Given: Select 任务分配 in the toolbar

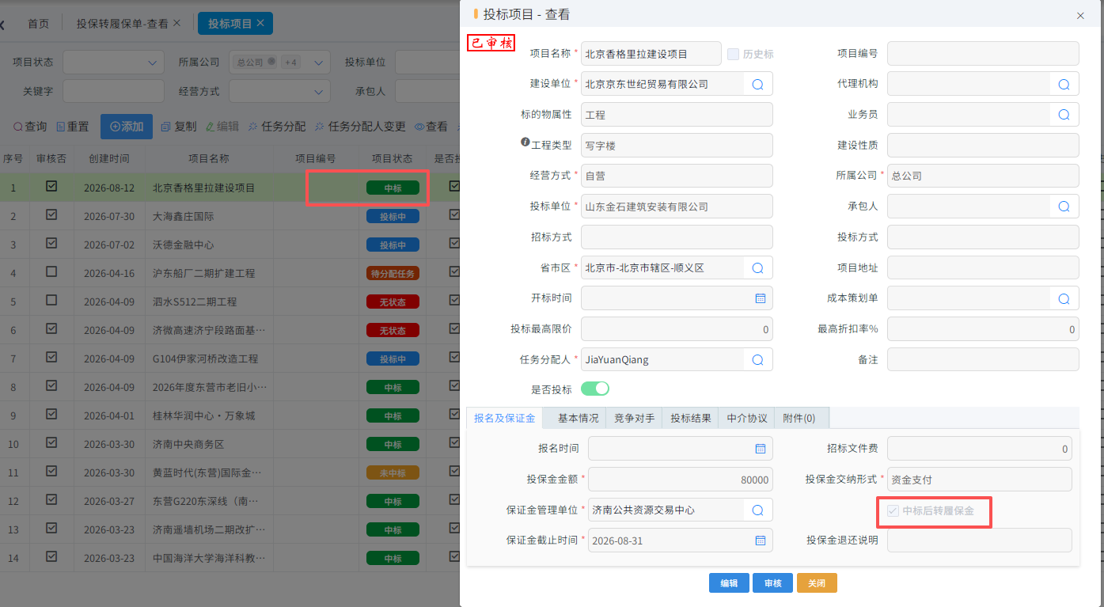Looking at the screenshot, I should pyautogui.click(x=277, y=127).
